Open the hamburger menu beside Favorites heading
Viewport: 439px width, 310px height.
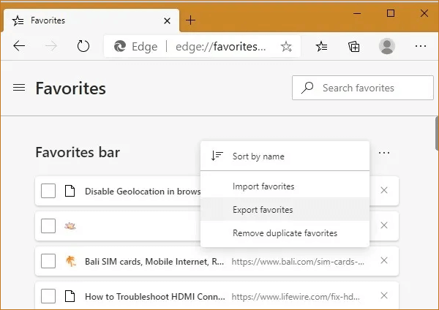pyautogui.click(x=19, y=88)
